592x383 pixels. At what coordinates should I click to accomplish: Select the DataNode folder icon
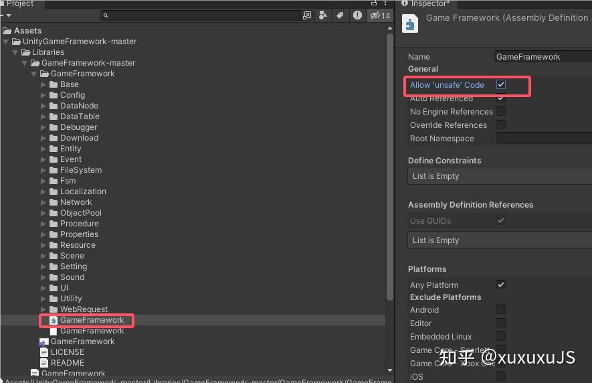click(54, 106)
